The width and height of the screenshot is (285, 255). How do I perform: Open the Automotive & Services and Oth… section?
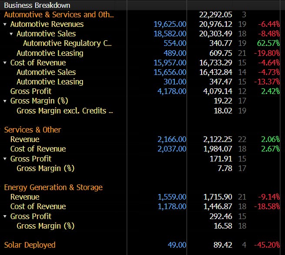click(x=59, y=15)
